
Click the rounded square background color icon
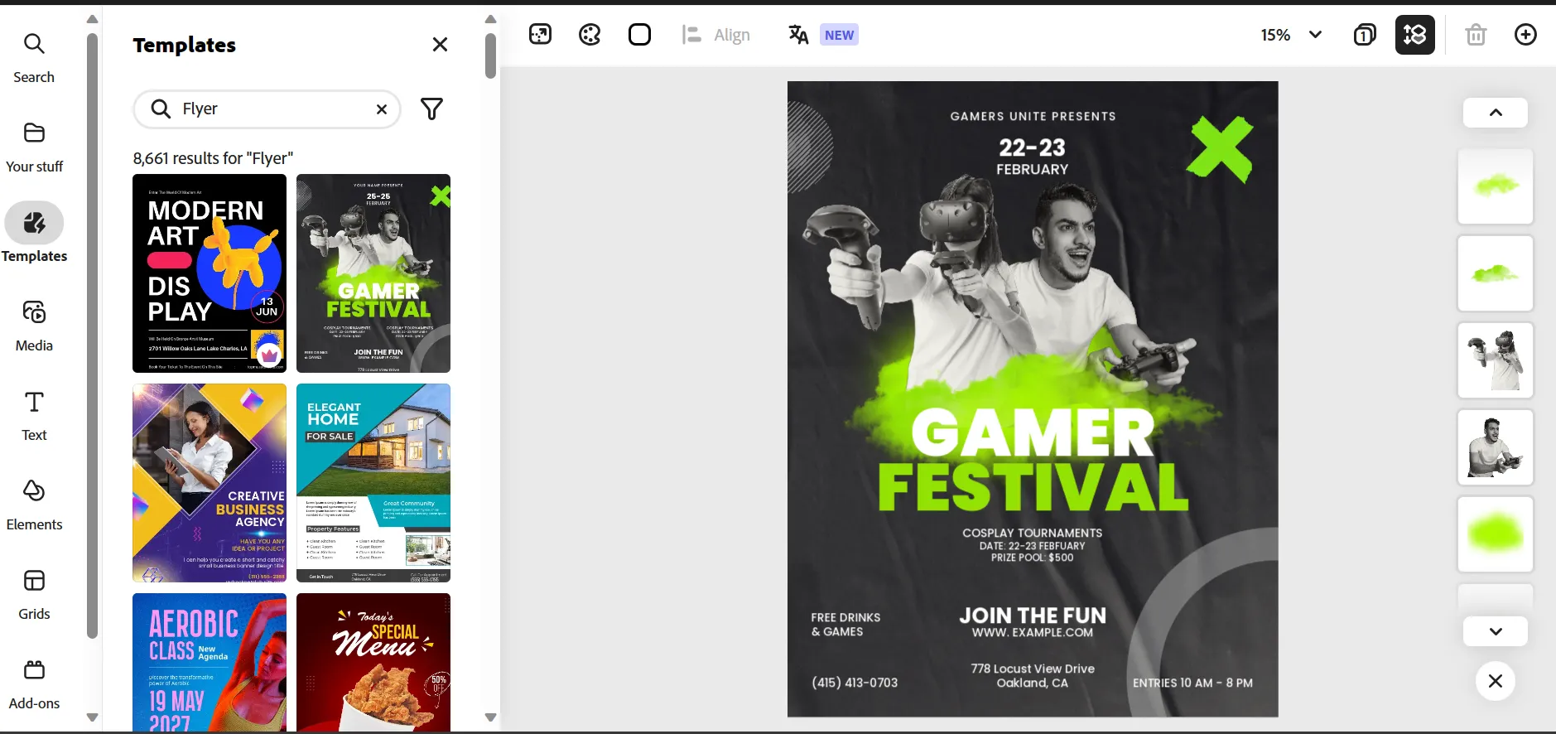[639, 35]
